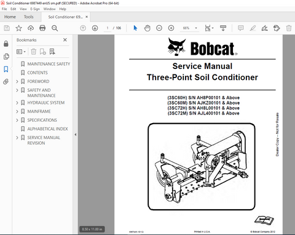This screenshot has width=295, height=235.
Task: Open the Sign document tool
Action: pyautogui.click(x=264, y=28)
